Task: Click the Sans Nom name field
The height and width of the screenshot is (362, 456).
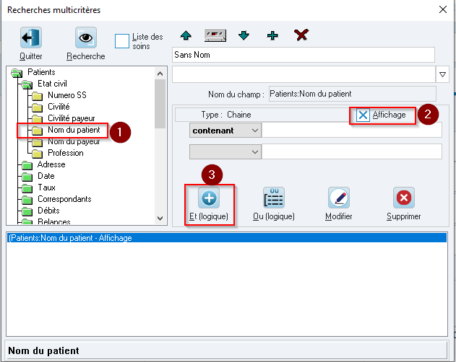Action: point(304,55)
